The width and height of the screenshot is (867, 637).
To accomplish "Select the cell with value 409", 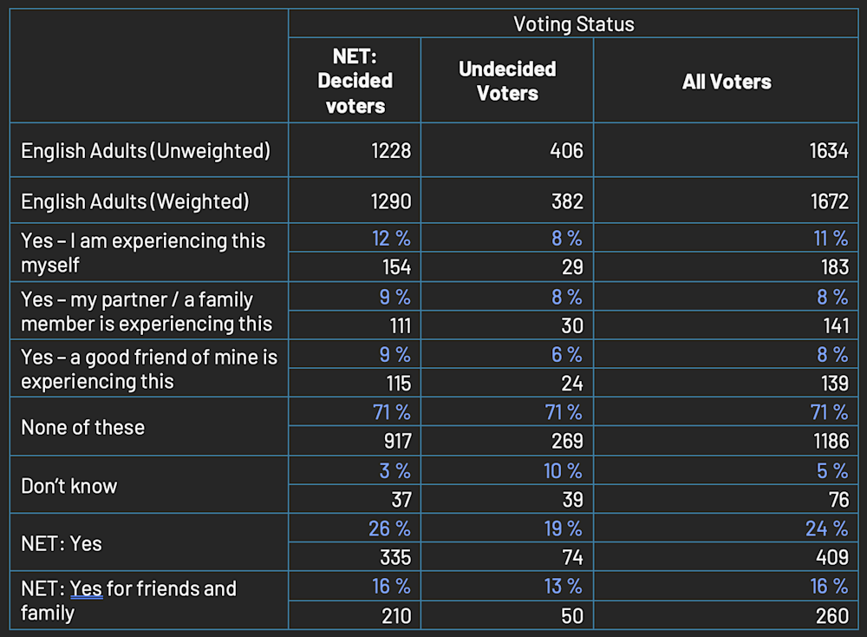I will tap(831, 557).
